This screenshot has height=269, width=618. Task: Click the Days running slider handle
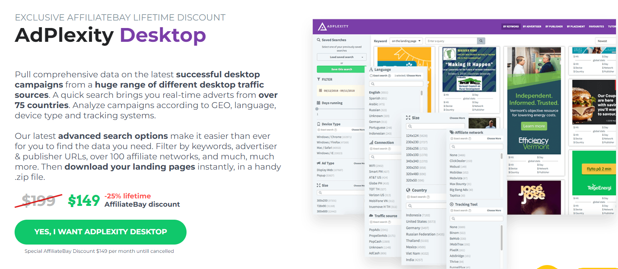coord(317,108)
